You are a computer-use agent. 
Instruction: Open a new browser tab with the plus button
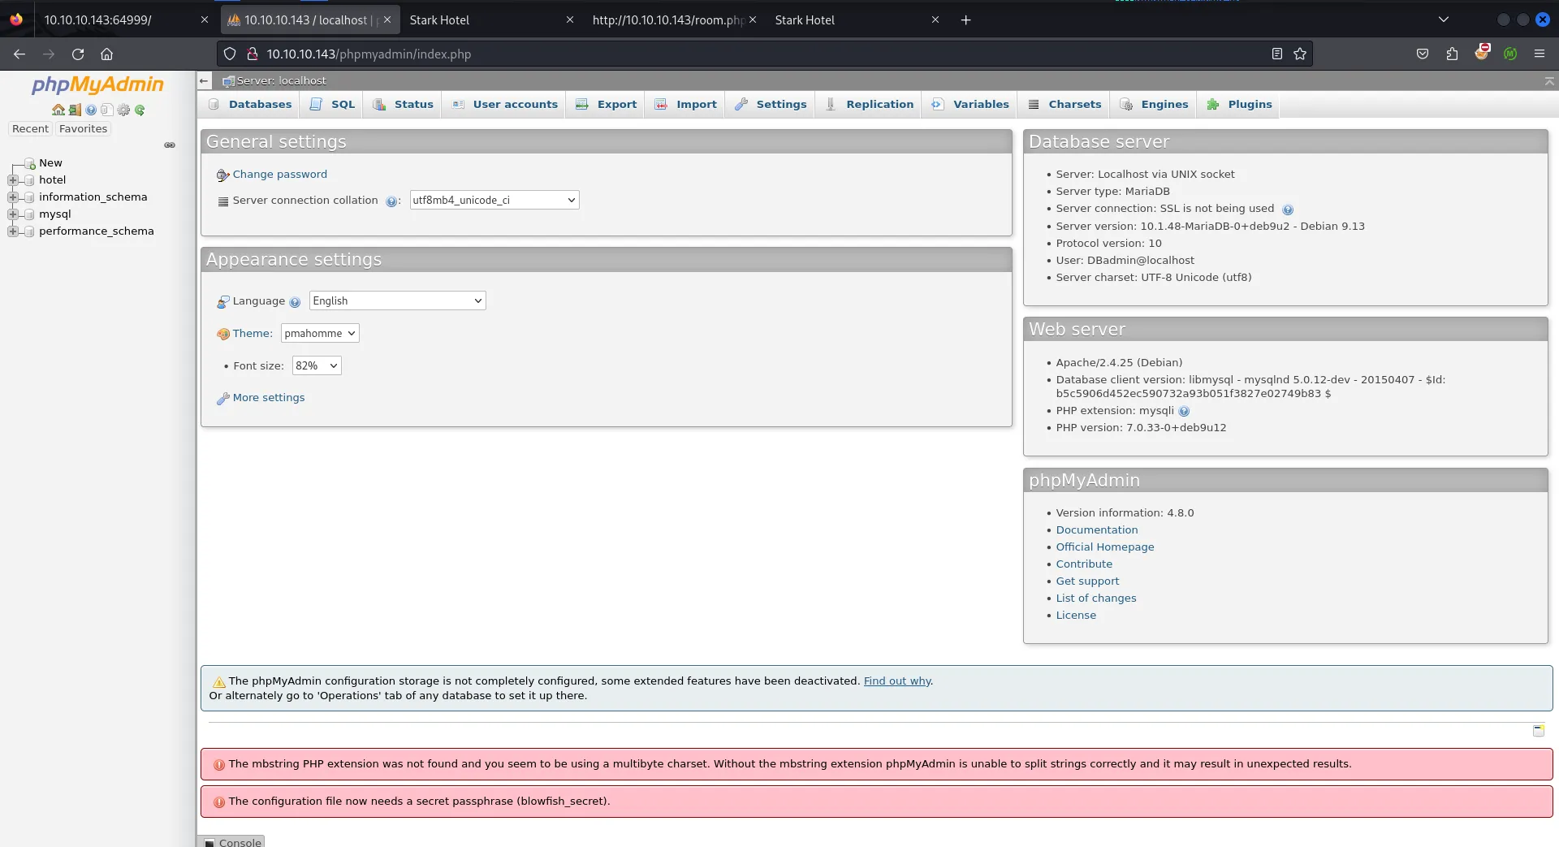[x=965, y=20]
